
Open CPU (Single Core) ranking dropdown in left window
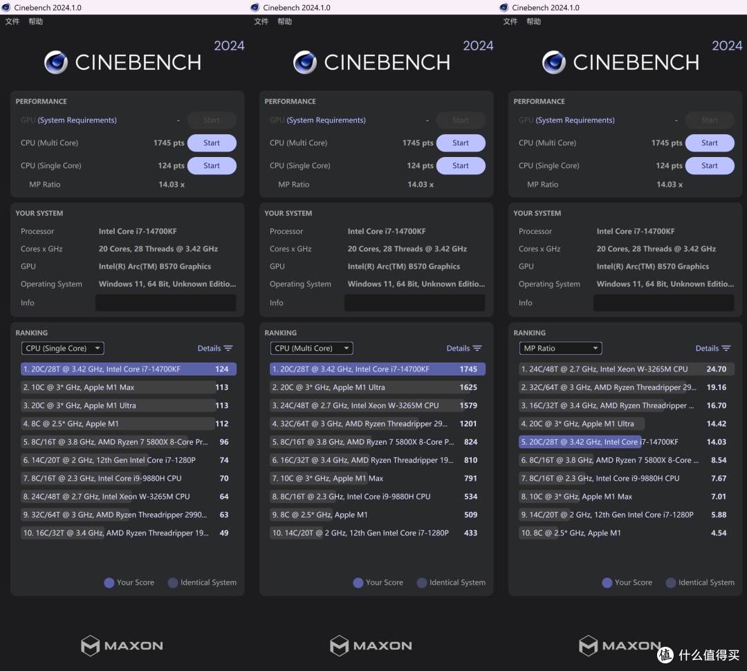pyautogui.click(x=62, y=349)
